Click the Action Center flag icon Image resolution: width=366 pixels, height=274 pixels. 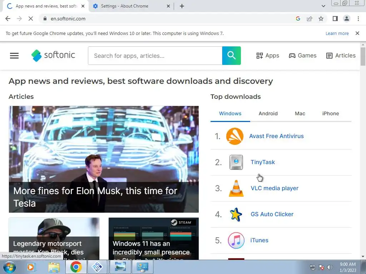[x=321, y=267]
